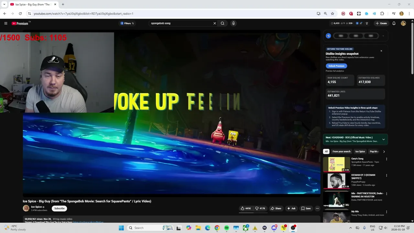Dislike the video (417K)

tap(260, 208)
